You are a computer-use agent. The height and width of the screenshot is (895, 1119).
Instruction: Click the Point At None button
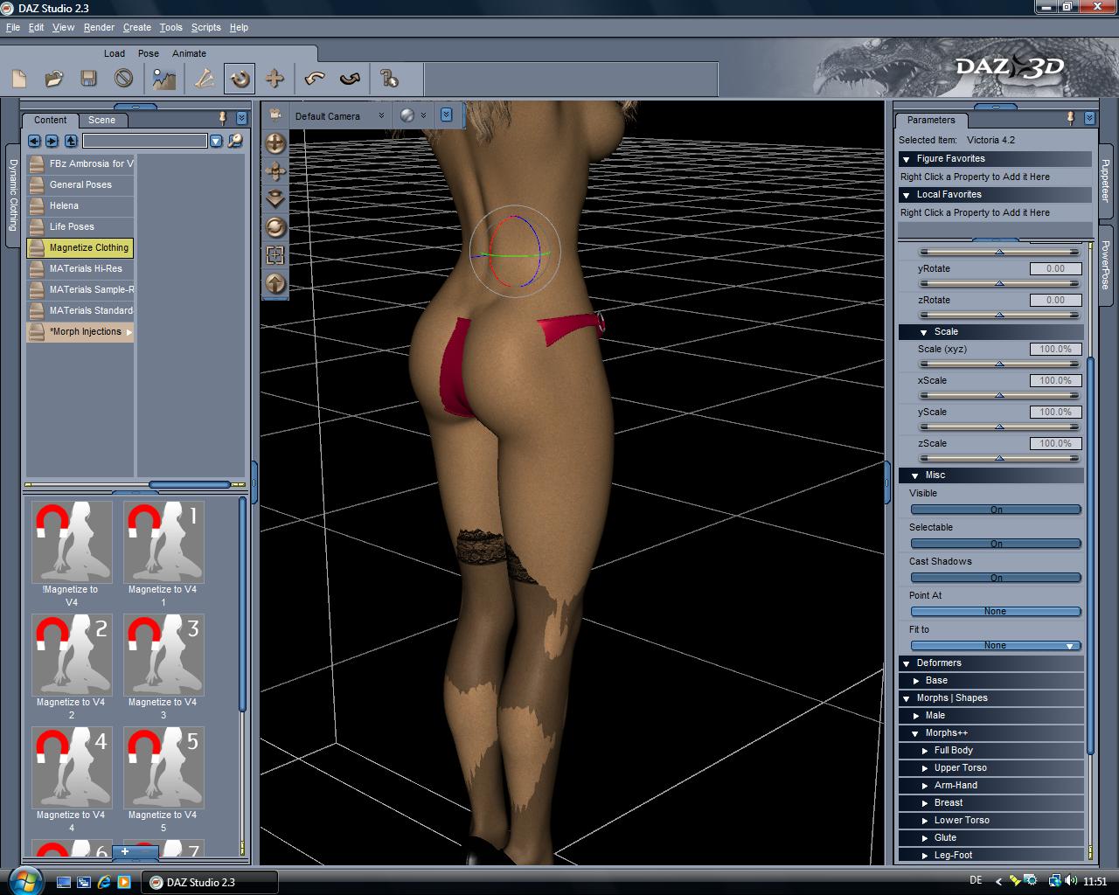pos(996,612)
